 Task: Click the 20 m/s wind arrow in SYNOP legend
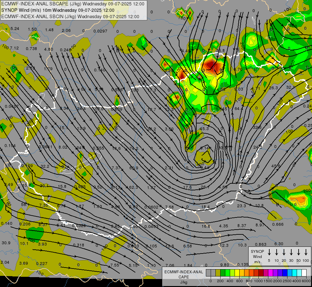284,252
